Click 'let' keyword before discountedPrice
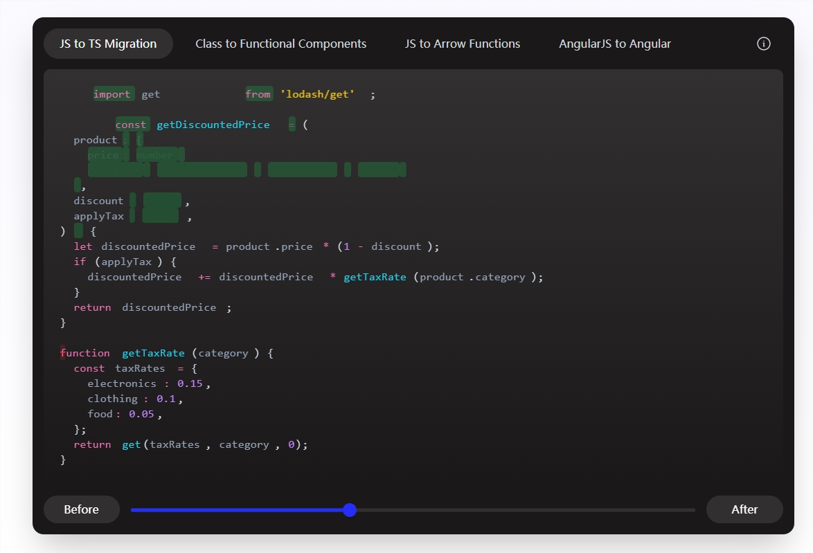This screenshot has height=553, width=813. pyautogui.click(x=83, y=246)
